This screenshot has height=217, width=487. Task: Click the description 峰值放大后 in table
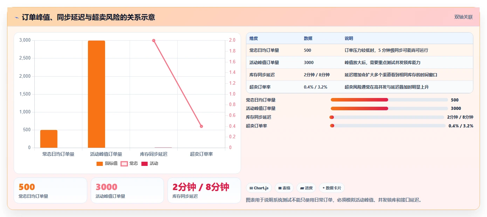pos(383,63)
